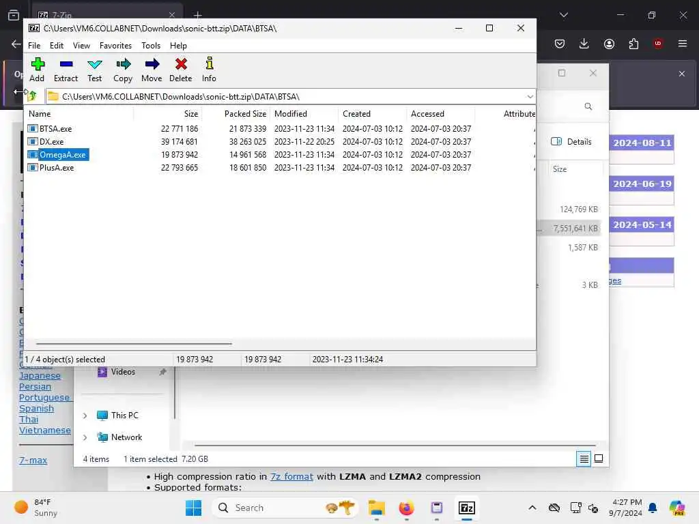699x524 pixels.
Task: Open Firefox downloads panel icon
Action: tap(584, 44)
